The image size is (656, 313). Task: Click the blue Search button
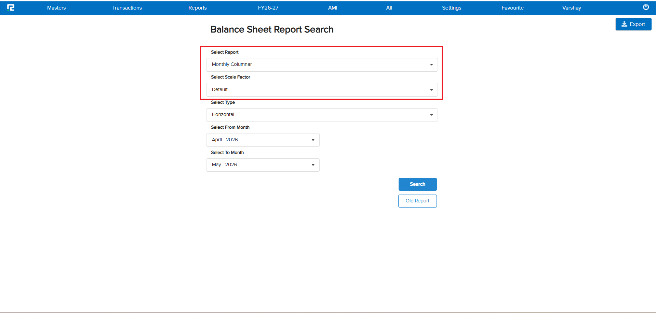coord(417,184)
